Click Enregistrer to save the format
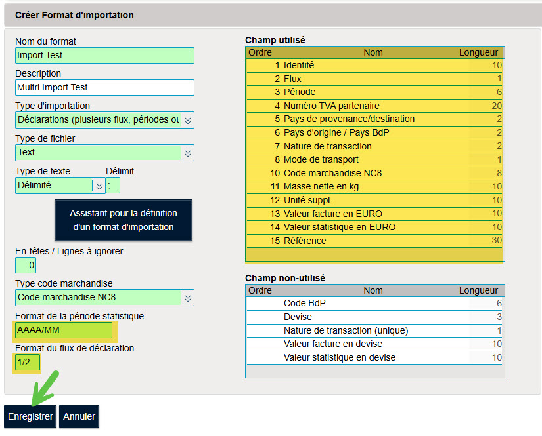Viewport: 542px width, 436px height. [30, 417]
